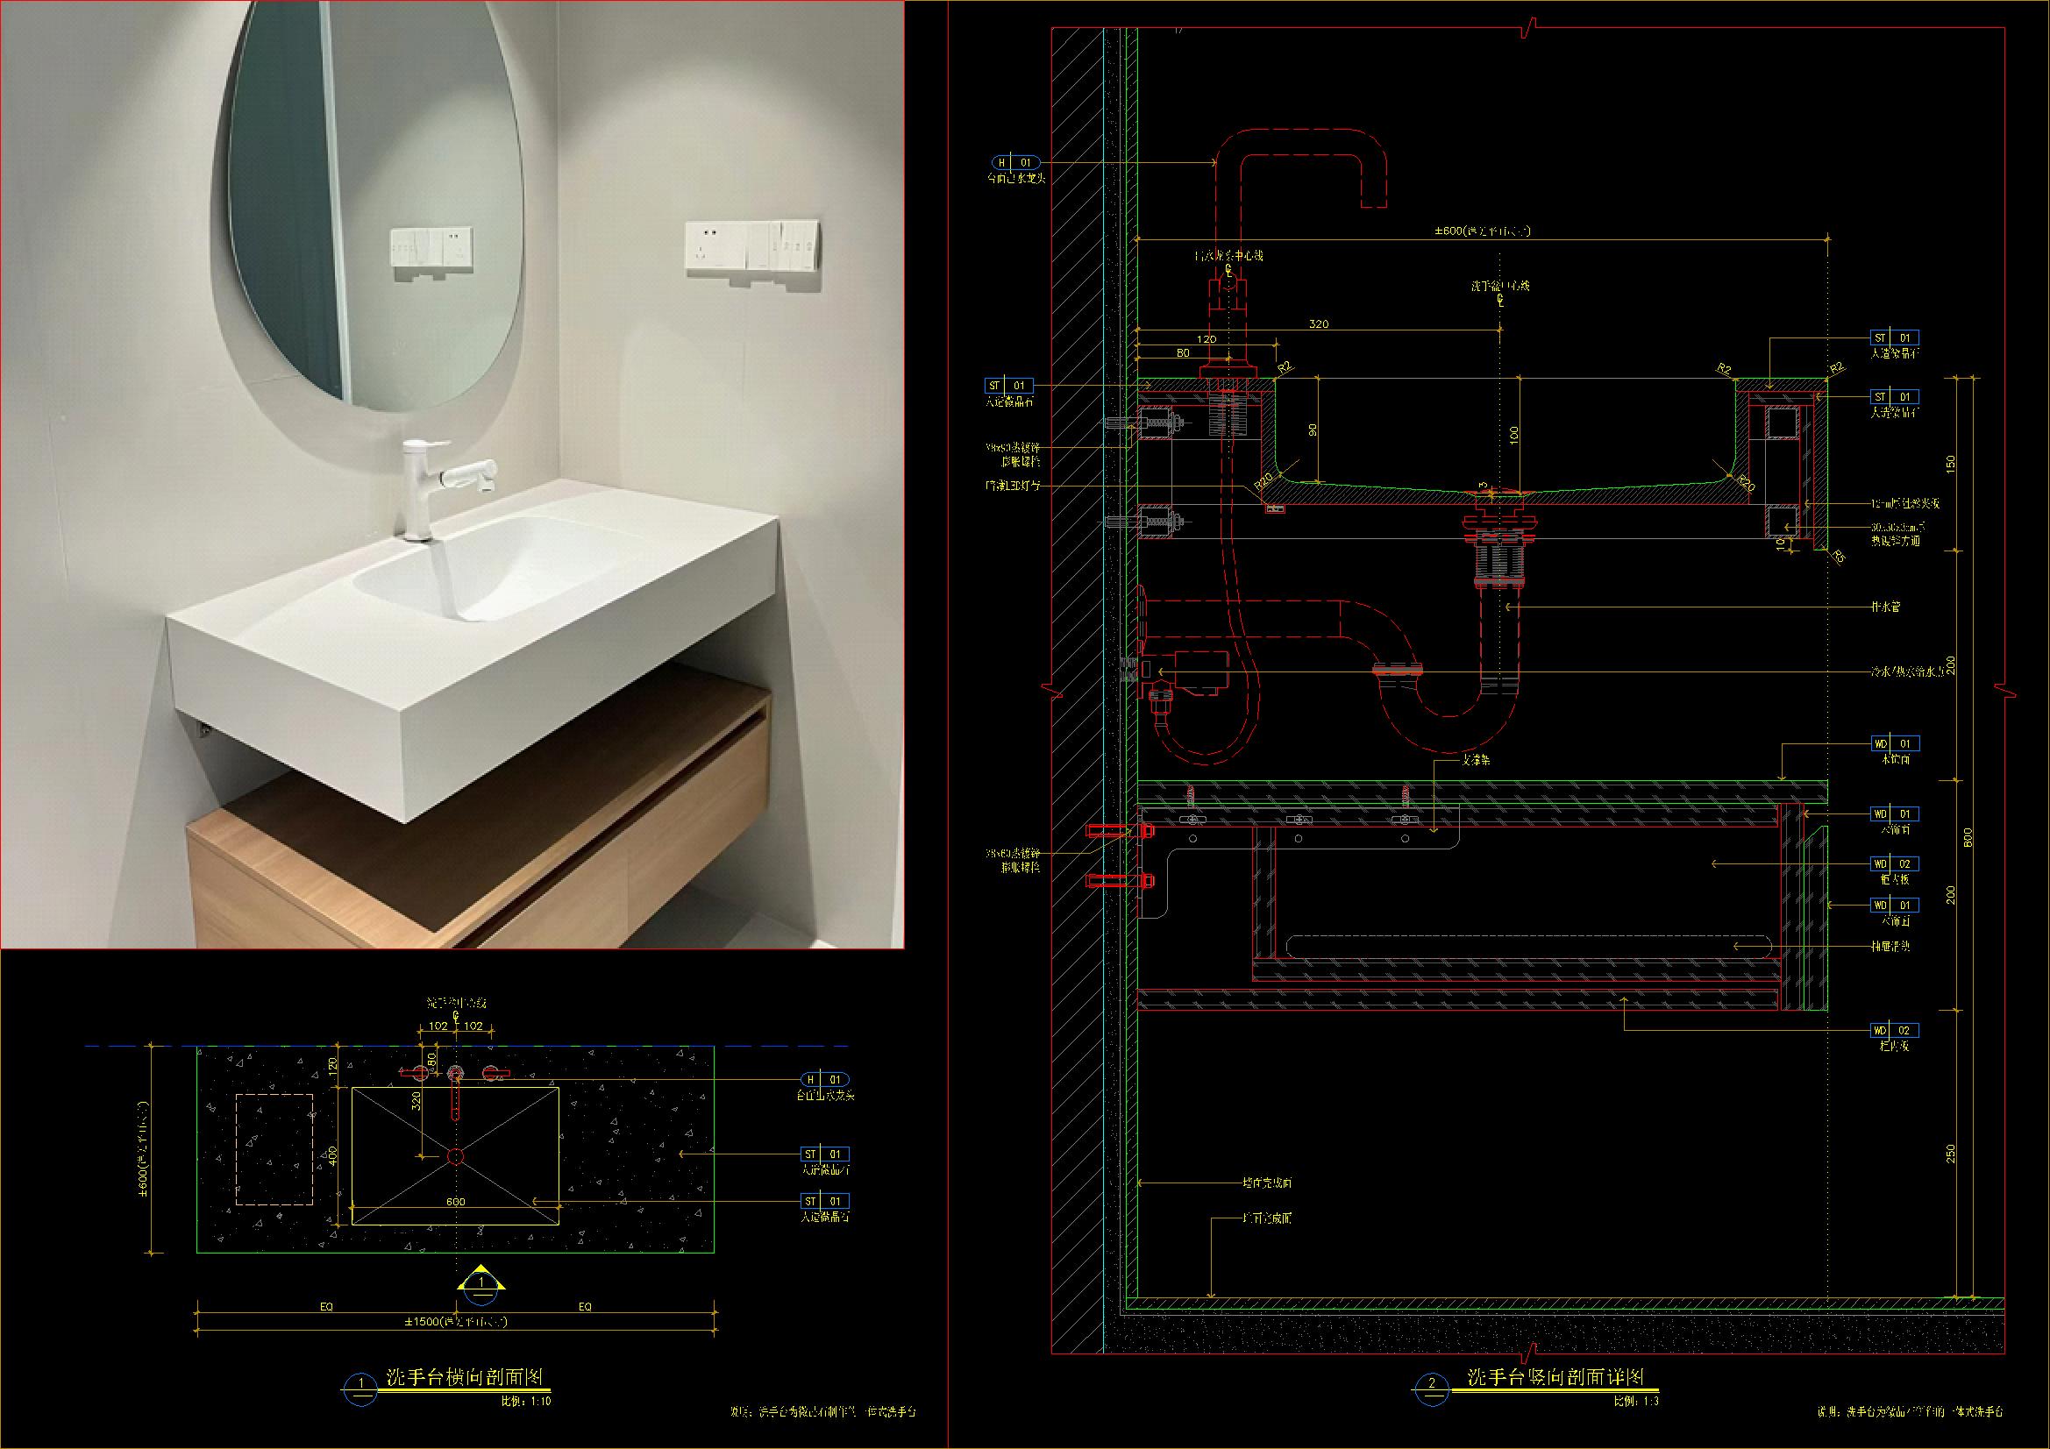
Task: Click the red drain circle in the plan basin
Action: [455, 1156]
